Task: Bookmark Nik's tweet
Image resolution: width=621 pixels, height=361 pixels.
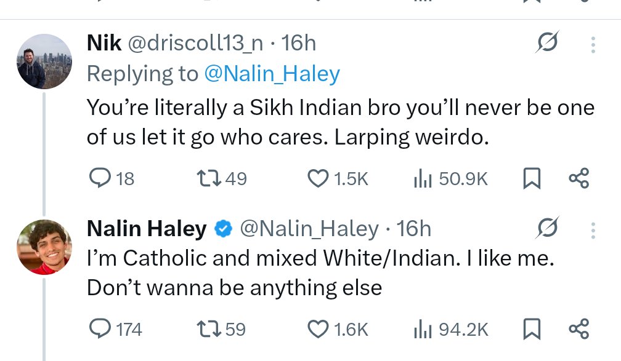Action: (x=530, y=178)
